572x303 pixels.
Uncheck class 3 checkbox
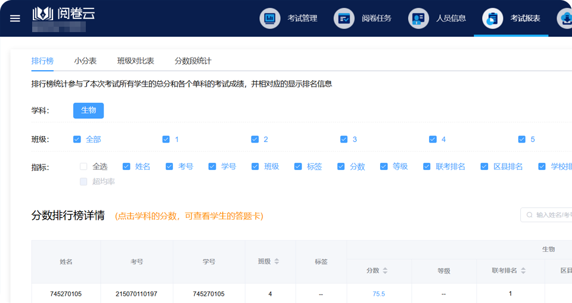pyautogui.click(x=344, y=139)
